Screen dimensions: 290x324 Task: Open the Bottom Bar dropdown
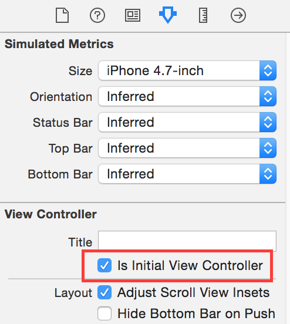pyautogui.click(x=187, y=174)
